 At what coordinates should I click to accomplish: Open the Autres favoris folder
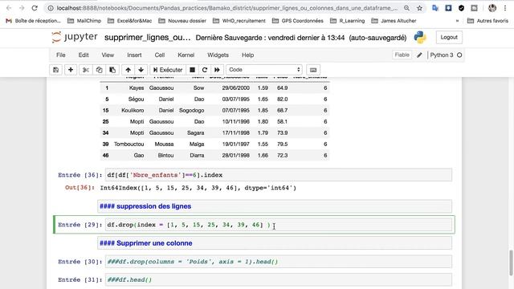pos(487,21)
